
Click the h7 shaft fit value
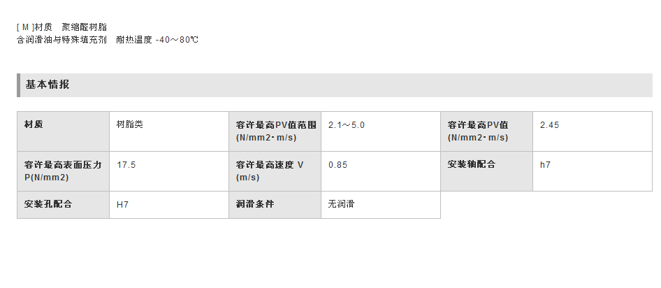(x=545, y=165)
